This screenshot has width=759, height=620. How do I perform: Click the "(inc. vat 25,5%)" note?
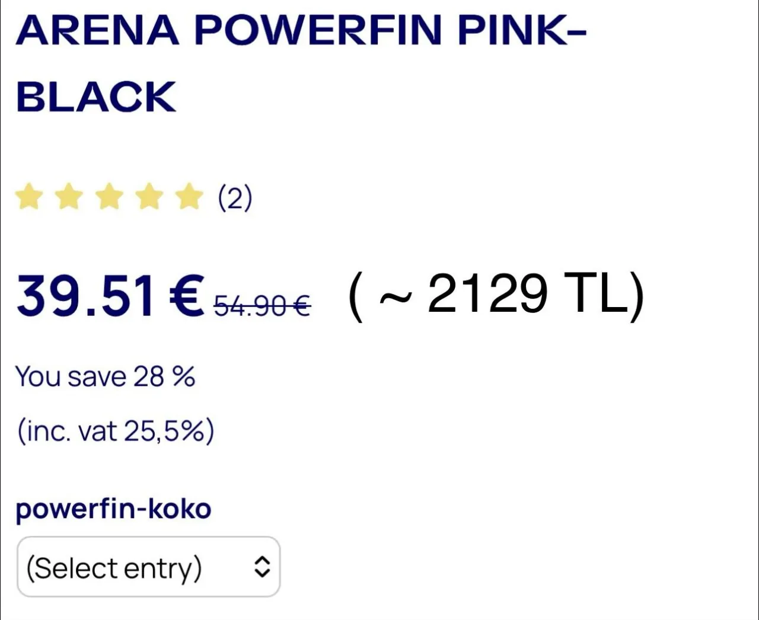pyautogui.click(x=116, y=431)
